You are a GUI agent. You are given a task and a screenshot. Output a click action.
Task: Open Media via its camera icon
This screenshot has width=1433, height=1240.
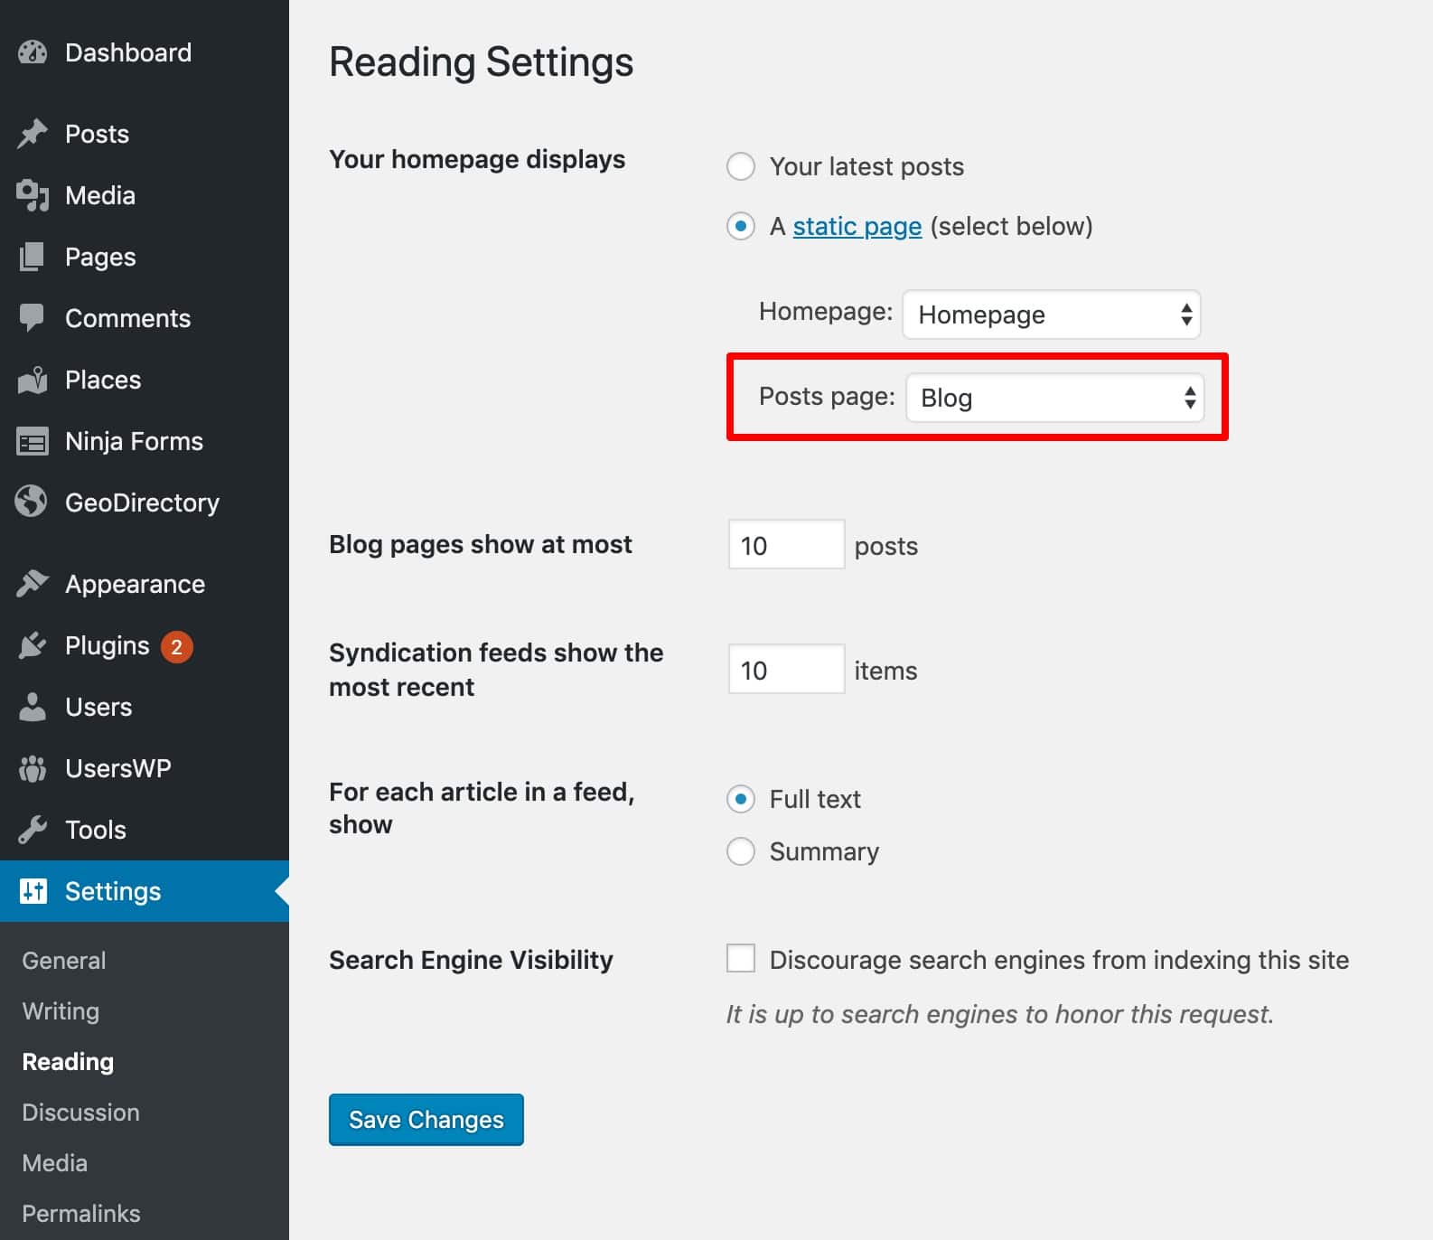pyautogui.click(x=33, y=195)
